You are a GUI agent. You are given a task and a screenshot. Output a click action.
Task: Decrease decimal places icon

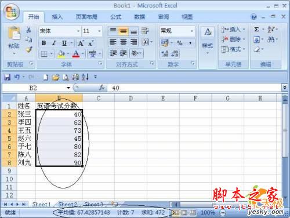point(175,53)
